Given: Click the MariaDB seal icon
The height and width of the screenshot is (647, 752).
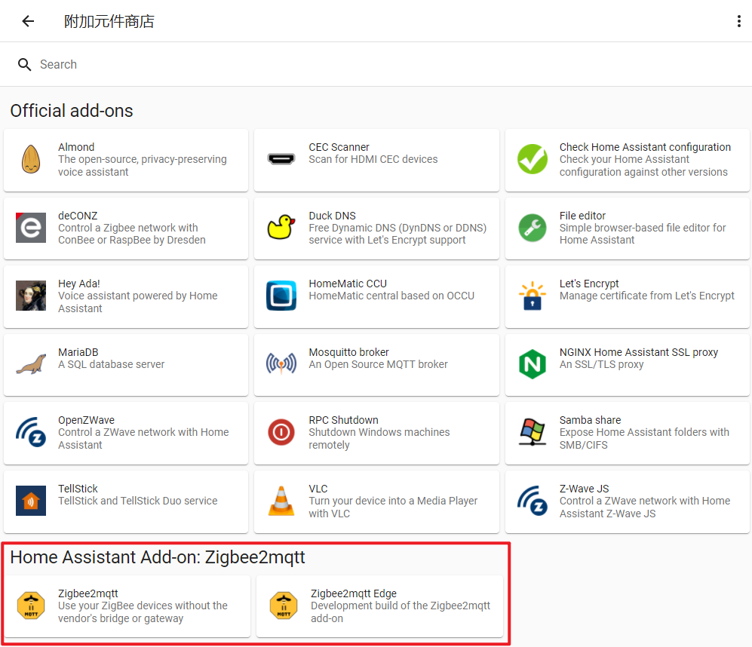Looking at the screenshot, I should tap(31, 365).
